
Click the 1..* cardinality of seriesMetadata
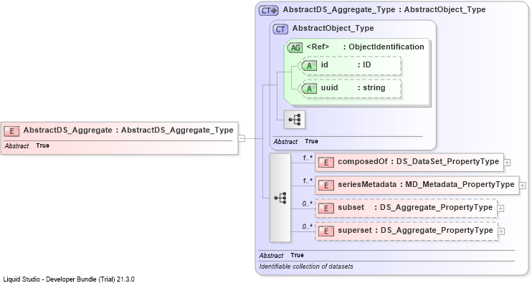pos(308,181)
